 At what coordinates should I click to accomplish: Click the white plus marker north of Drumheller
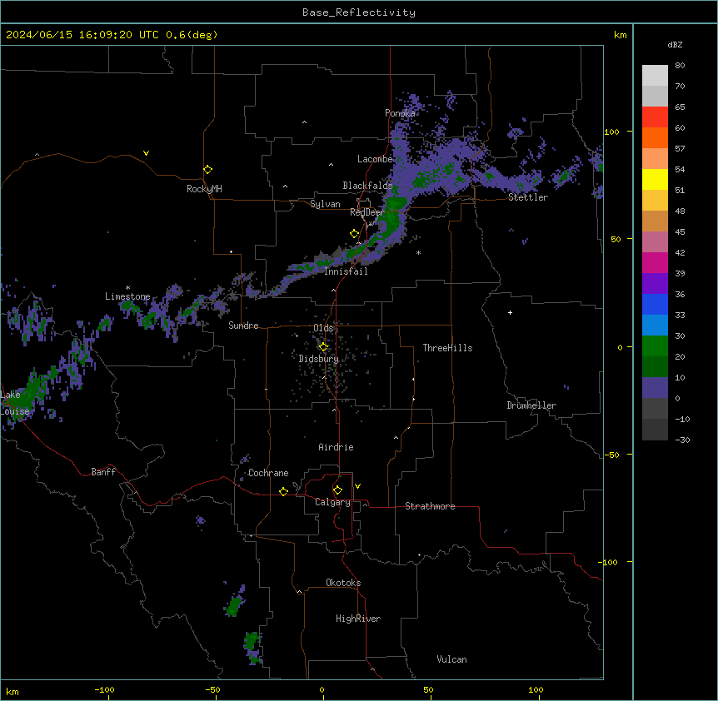point(510,312)
